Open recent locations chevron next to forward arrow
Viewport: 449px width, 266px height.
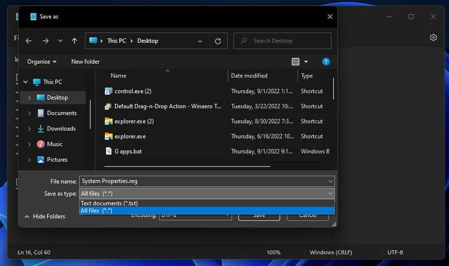pos(60,41)
